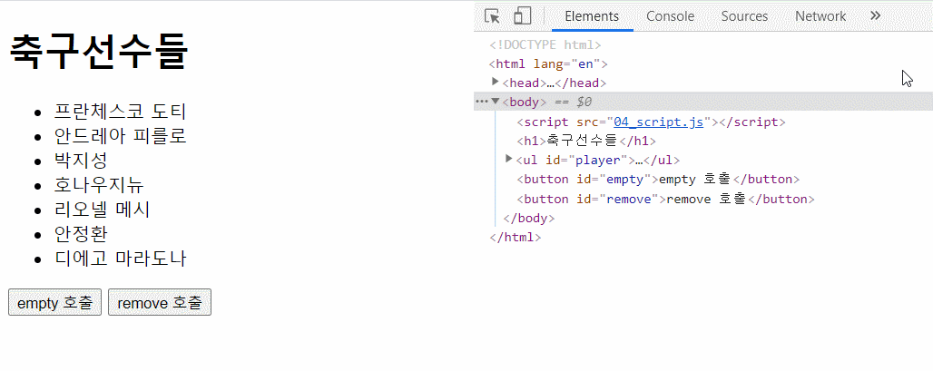Select the button id="empty" DOM node
This screenshot has height=371, width=933.
658,180
